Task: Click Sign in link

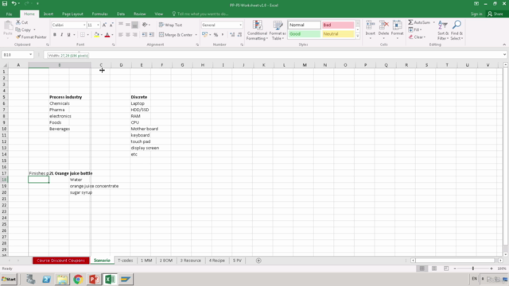Action: [x=476, y=14]
